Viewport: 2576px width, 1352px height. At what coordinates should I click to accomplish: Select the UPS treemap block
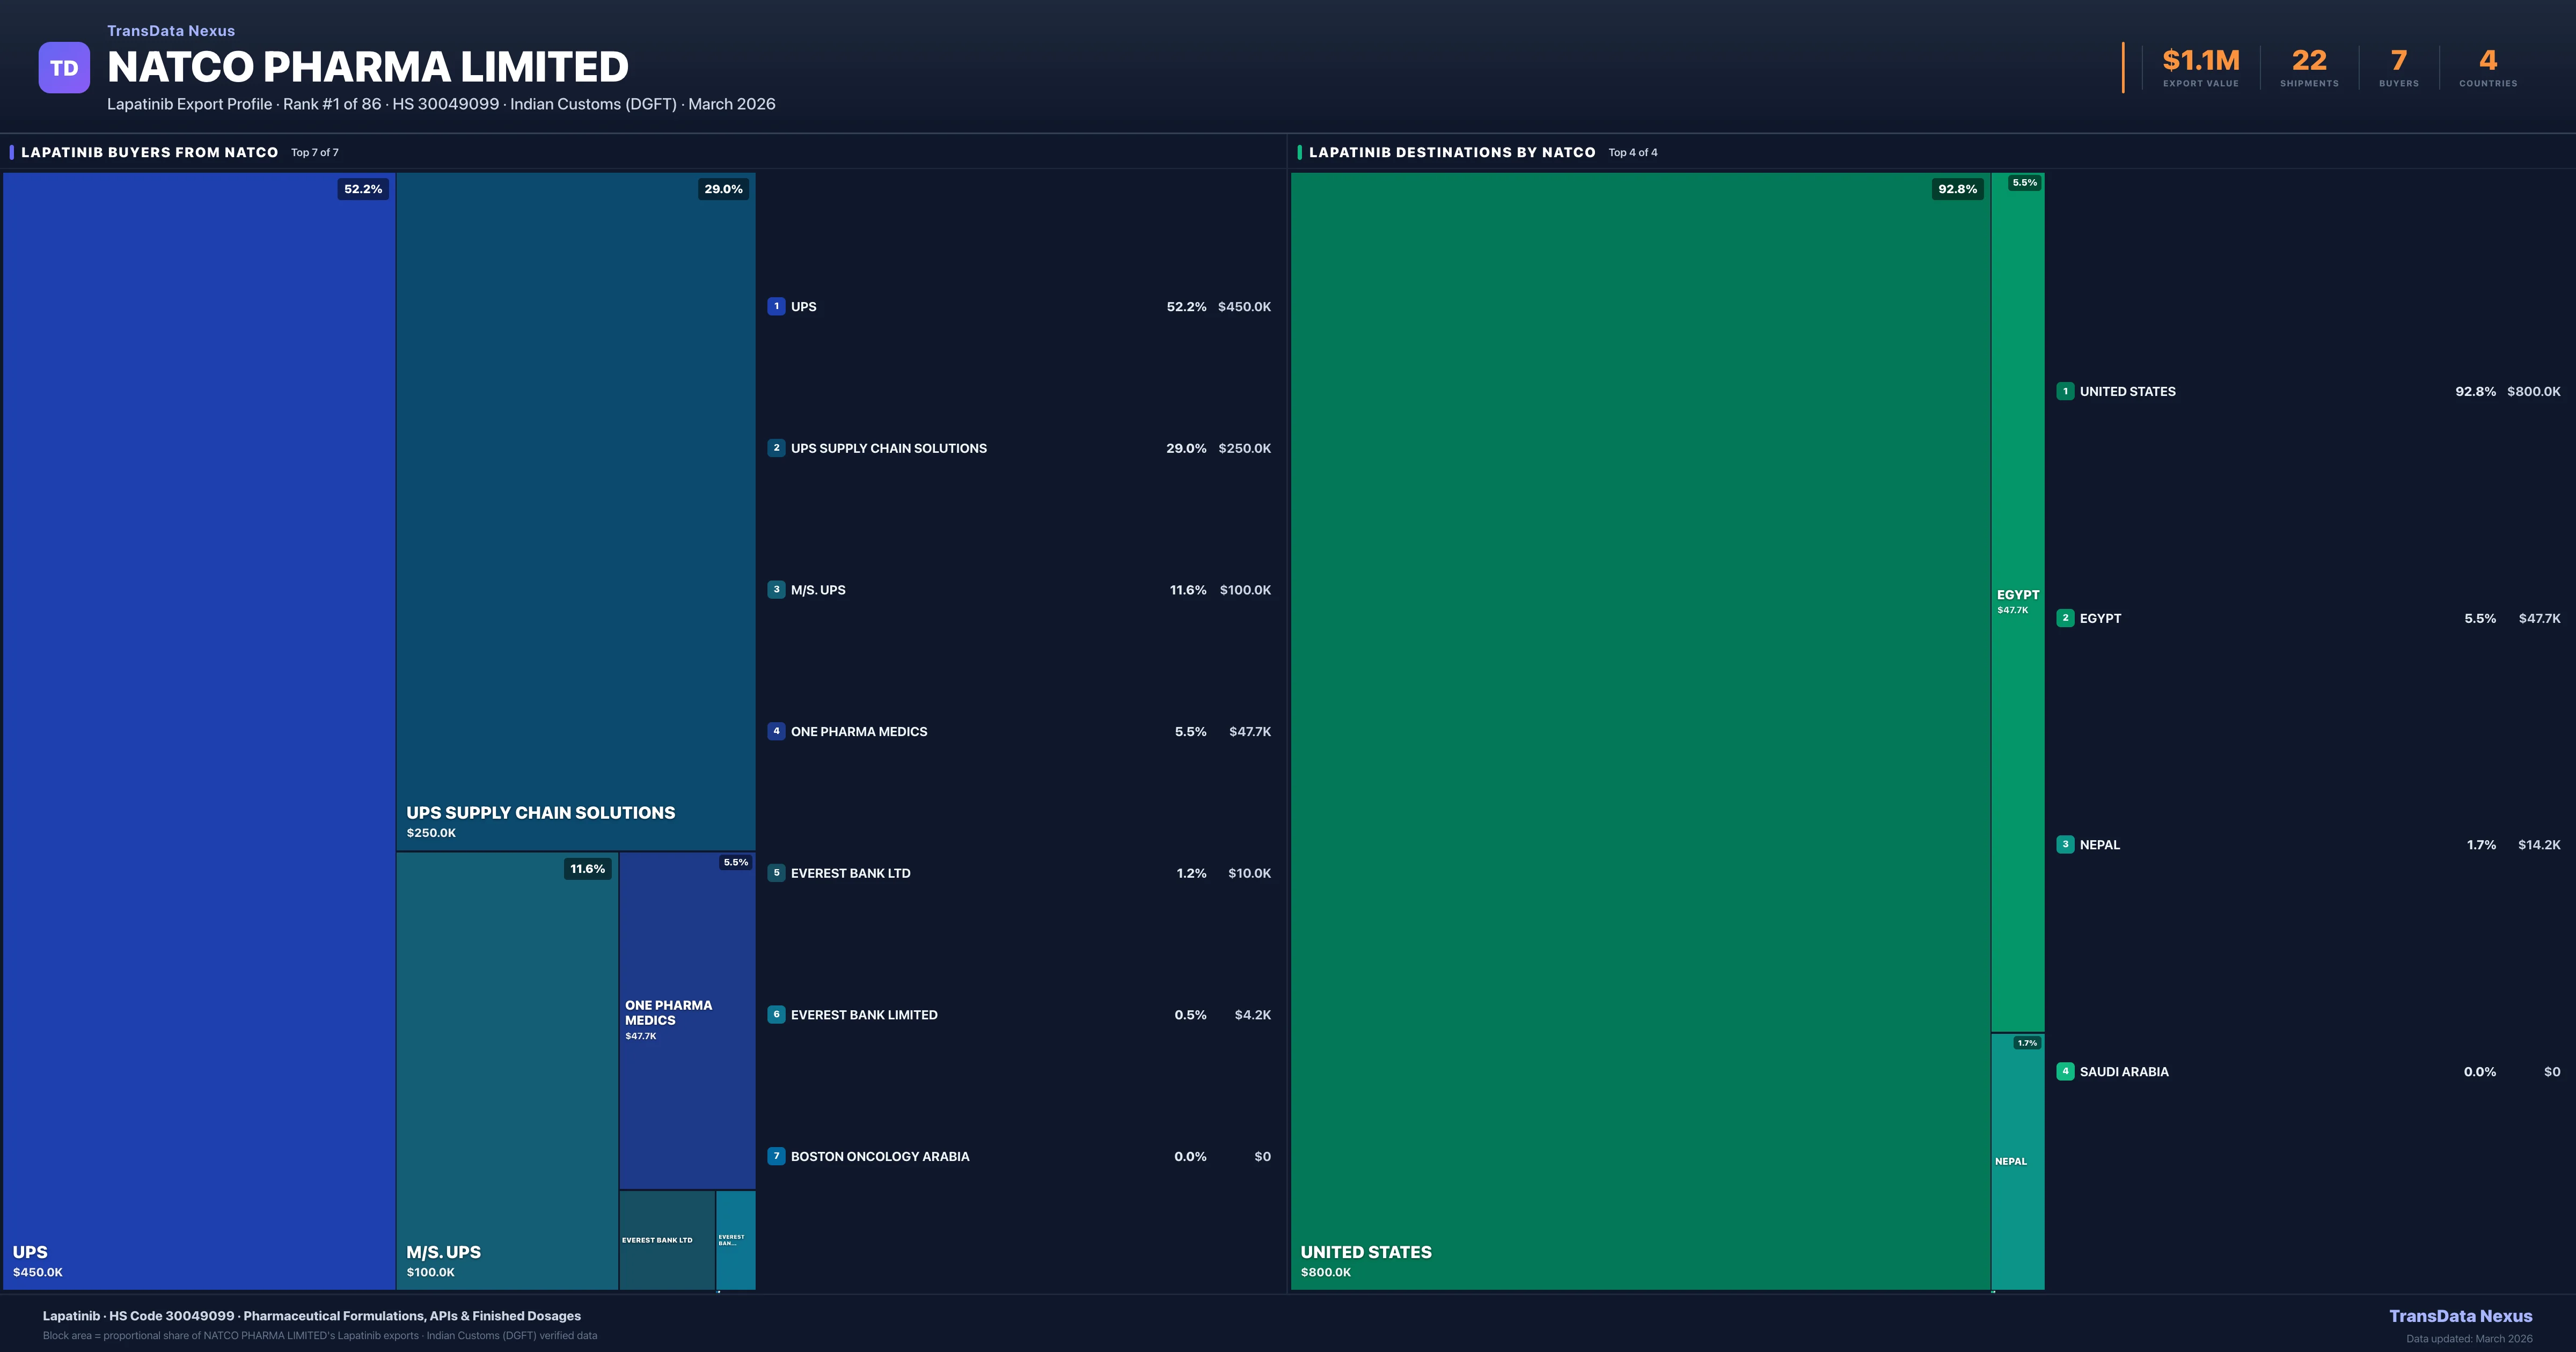[199, 730]
